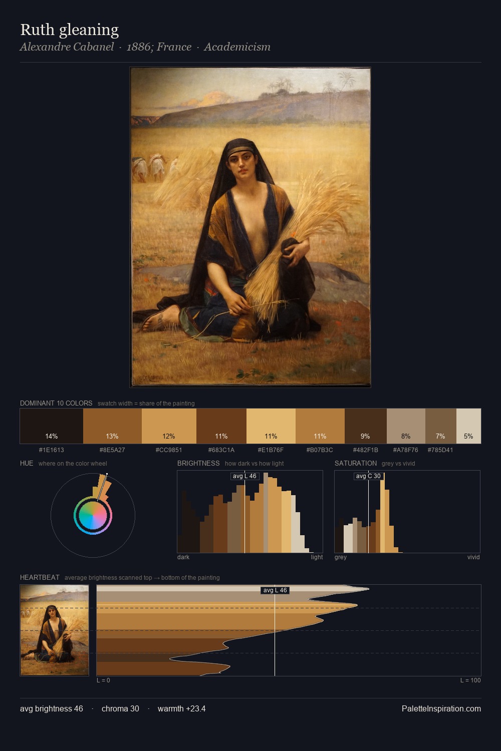Viewport: 501px width, 751px height.
Task: Open the PaletteInspiration.com link
Action: 441,709
